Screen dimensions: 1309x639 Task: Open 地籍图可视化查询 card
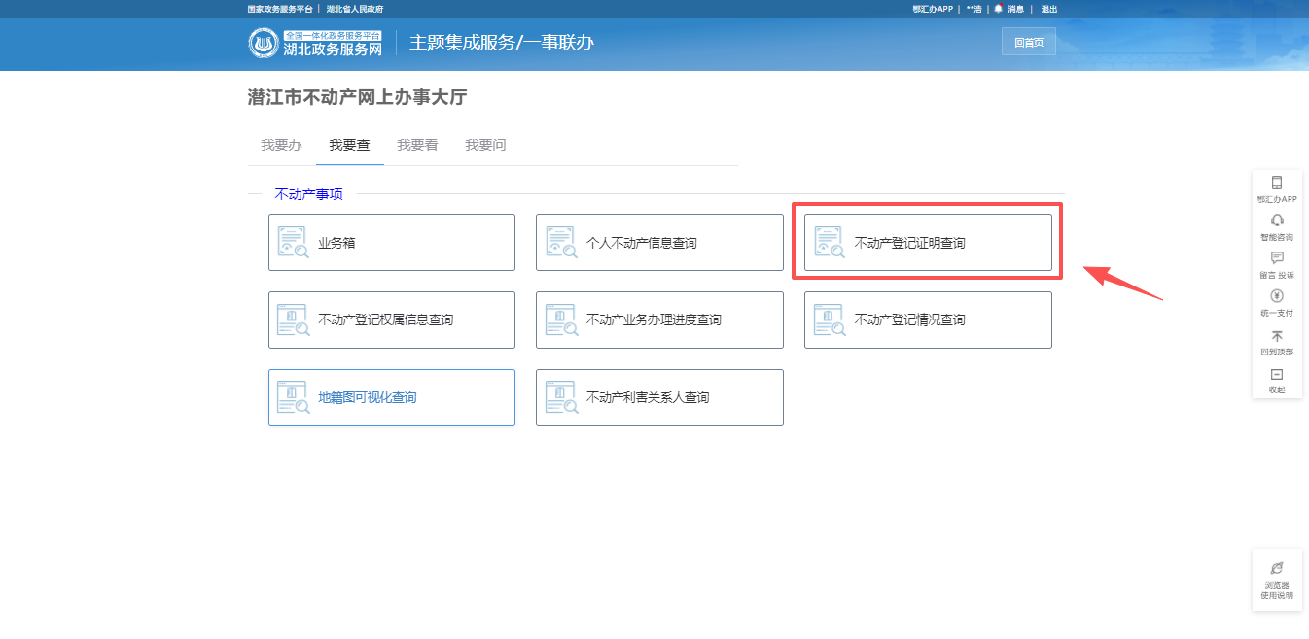pyautogui.click(x=391, y=397)
